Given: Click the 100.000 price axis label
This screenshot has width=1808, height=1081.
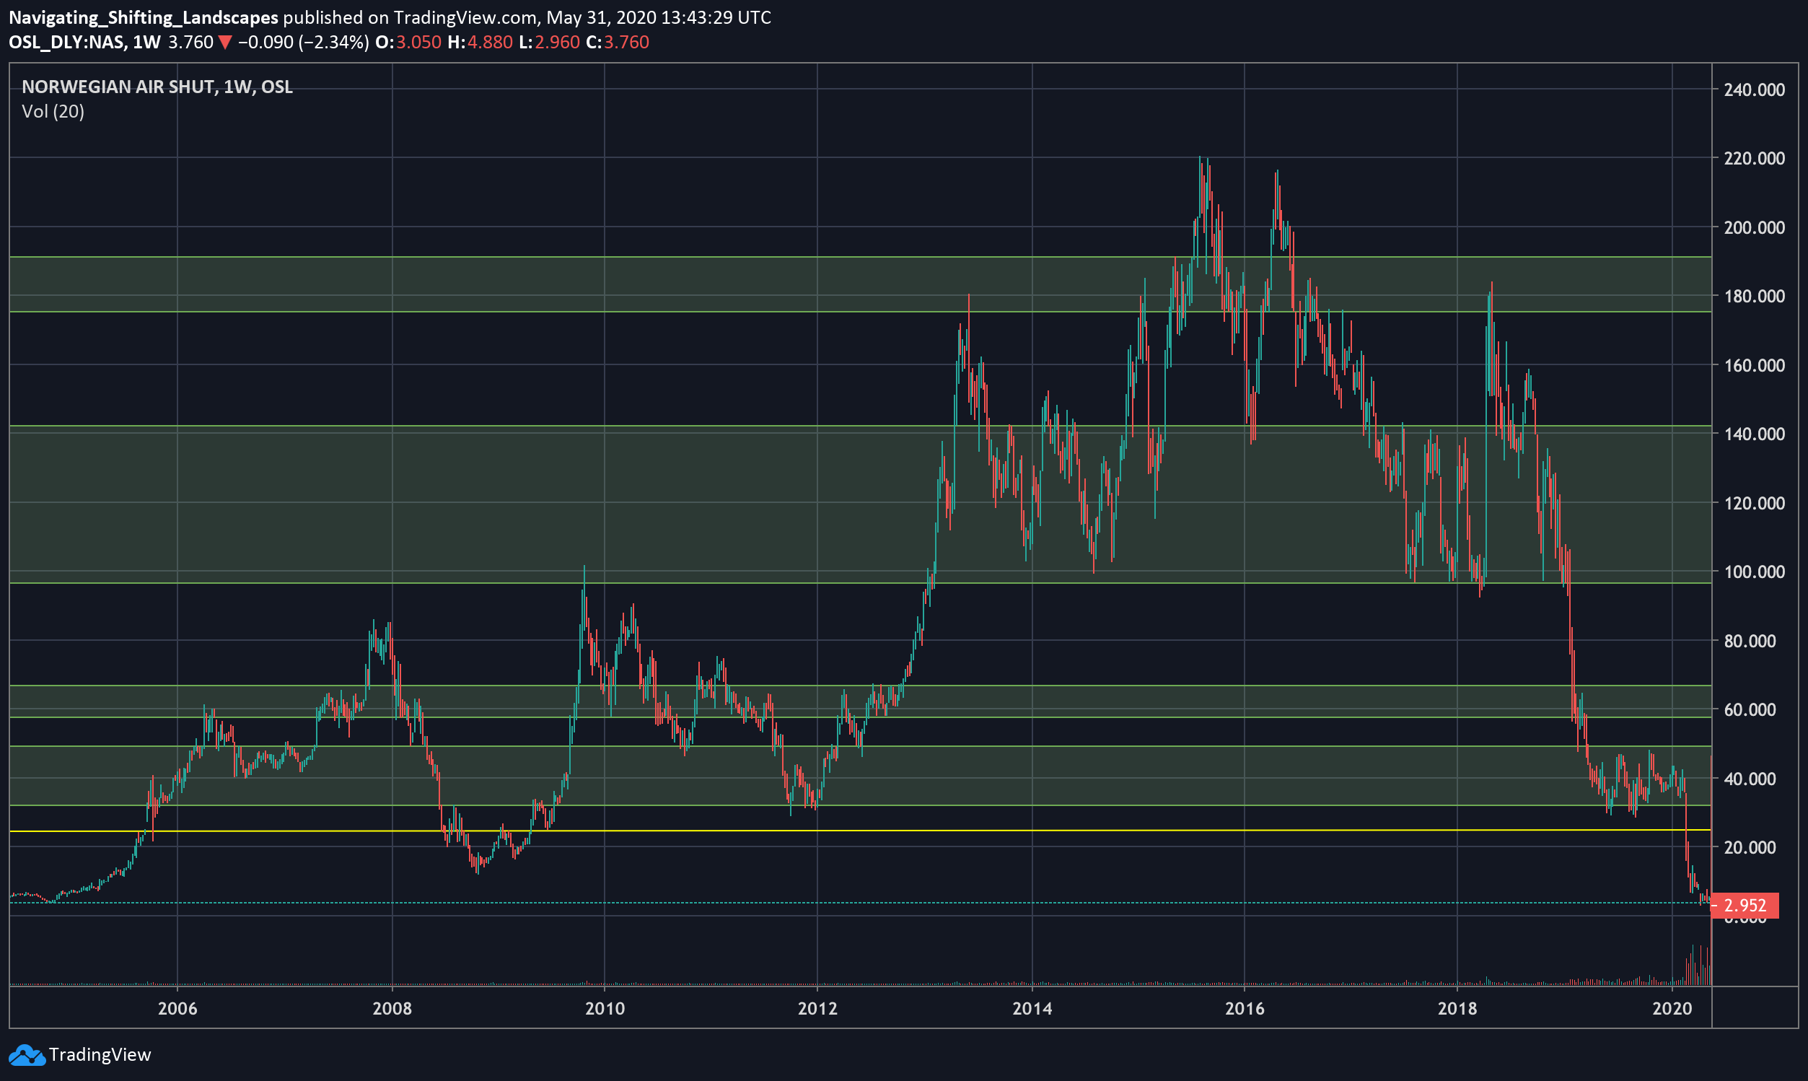Looking at the screenshot, I should 1754,572.
